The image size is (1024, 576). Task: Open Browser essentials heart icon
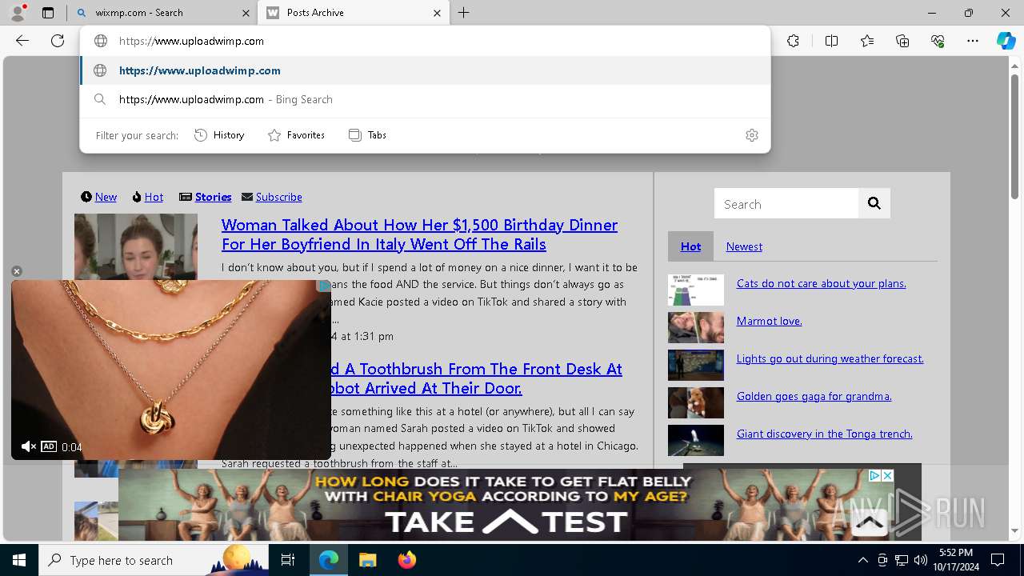tap(938, 41)
